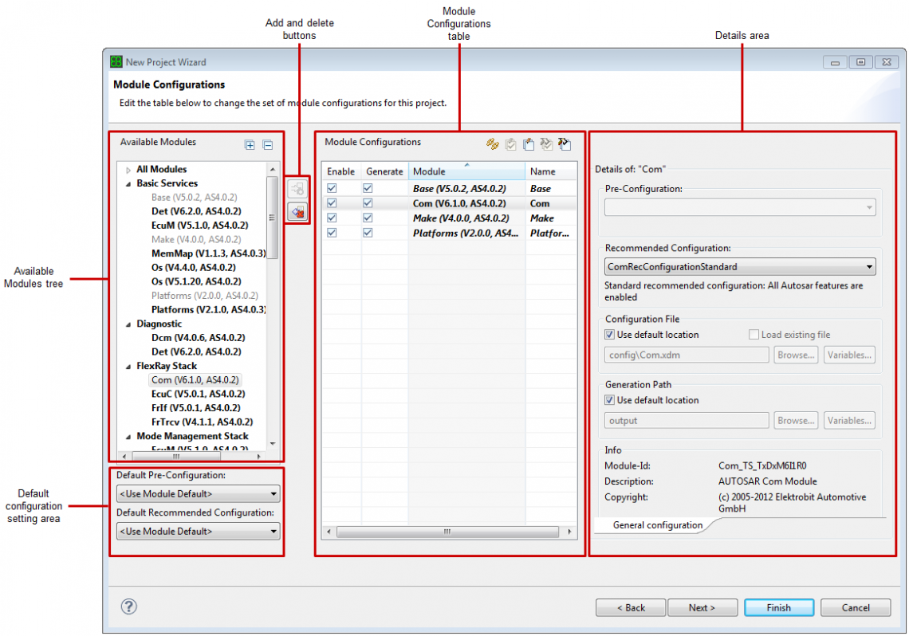The image size is (909, 636).
Task: Select Dcm (V4.0.6, AS4.0.2) in the tree
Action: point(198,338)
